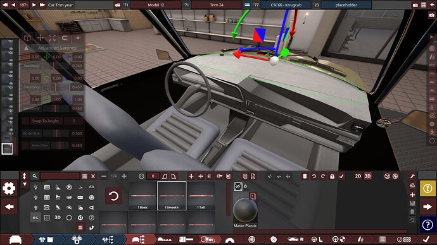
Task: Open the blue help question mark button
Action: click(427, 225)
